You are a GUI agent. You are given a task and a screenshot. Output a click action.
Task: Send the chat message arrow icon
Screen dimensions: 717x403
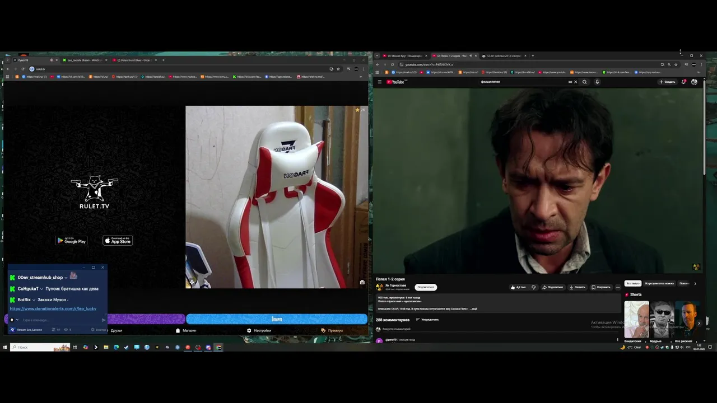tap(104, 320)
